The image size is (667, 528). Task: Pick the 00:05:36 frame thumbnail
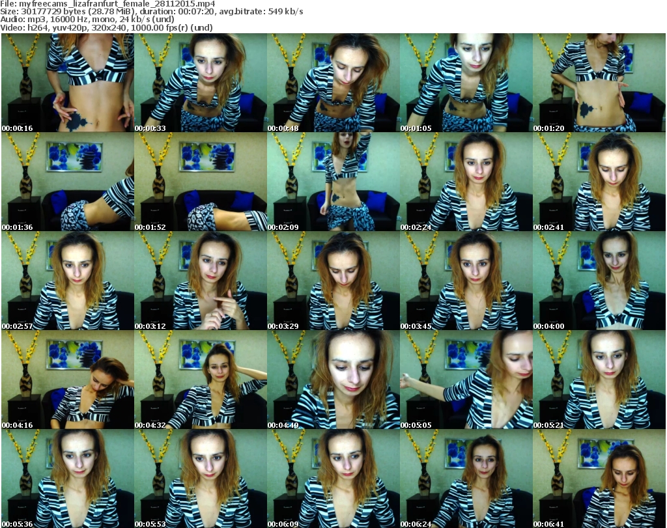68,479
